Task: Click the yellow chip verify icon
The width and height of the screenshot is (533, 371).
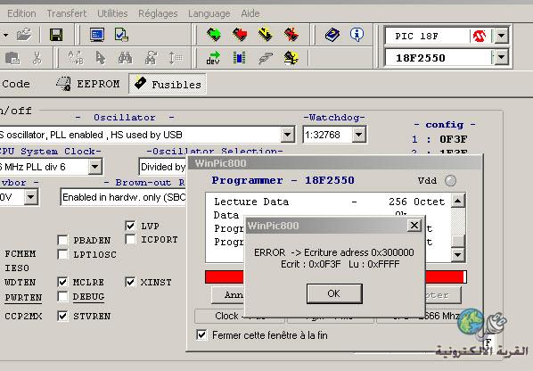Action: [x=266, y=35]
